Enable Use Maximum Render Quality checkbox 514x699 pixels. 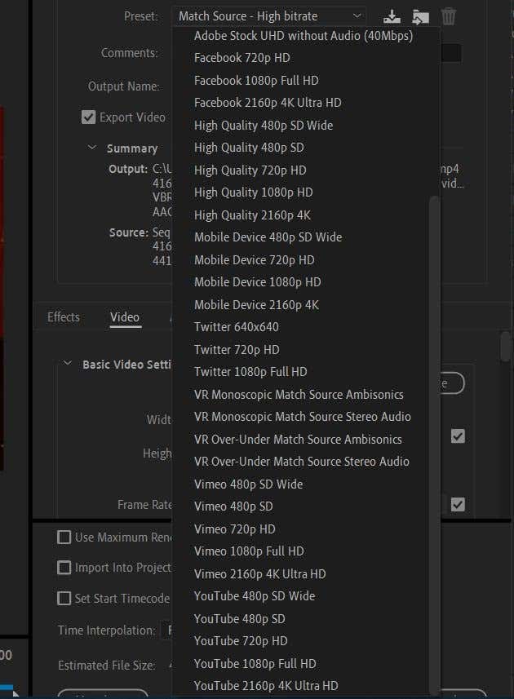[x=64, y=538]
